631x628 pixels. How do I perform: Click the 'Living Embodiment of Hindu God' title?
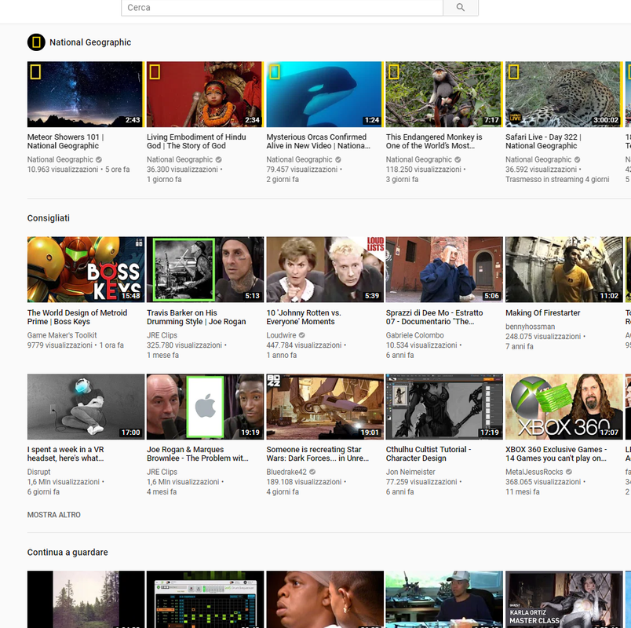tap(196, 141)
